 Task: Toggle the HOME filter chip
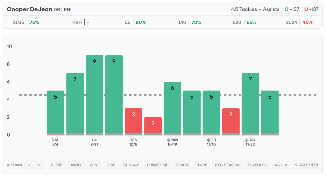[57, 165]
